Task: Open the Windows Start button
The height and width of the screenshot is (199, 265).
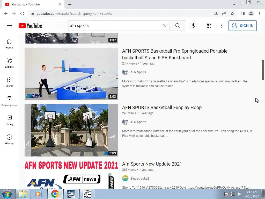Action: 7,194
